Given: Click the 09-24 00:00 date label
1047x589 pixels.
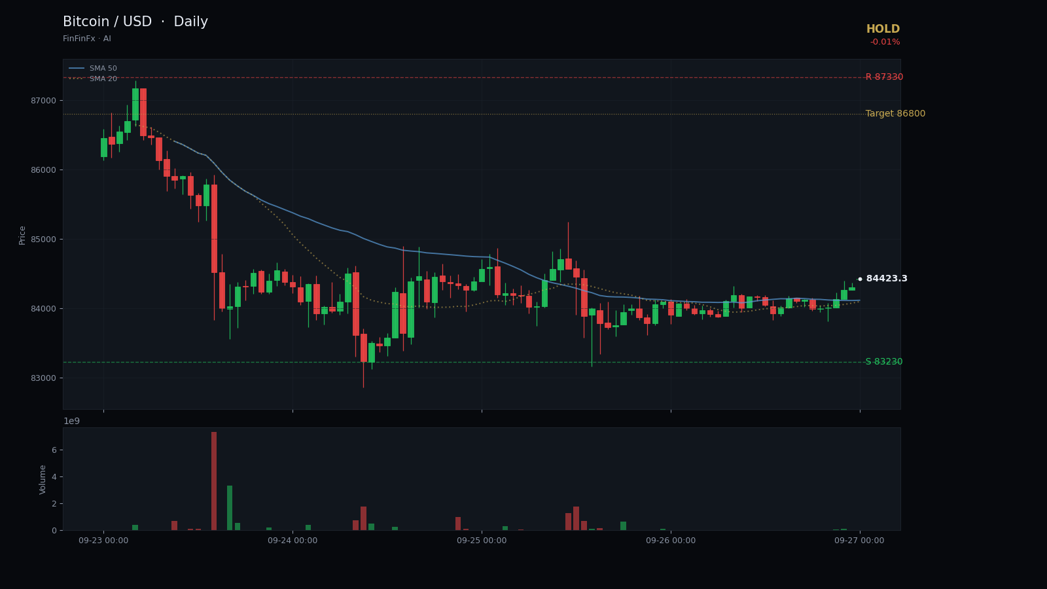Looking at the screenshot, I should pos(293,541).
